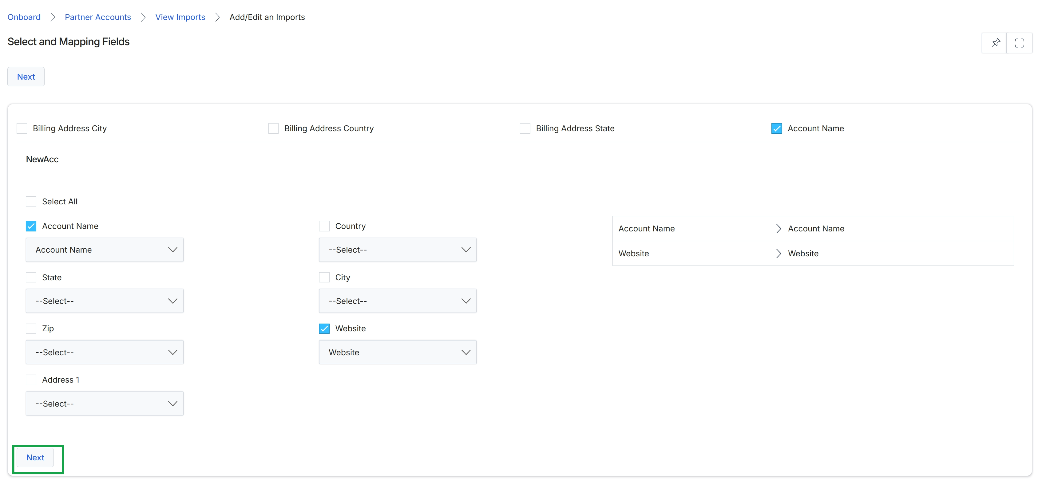Expand the Address 1 --Select-- dropdown
This screenshot has width=1038, height=496.
[x=104, y=403]
